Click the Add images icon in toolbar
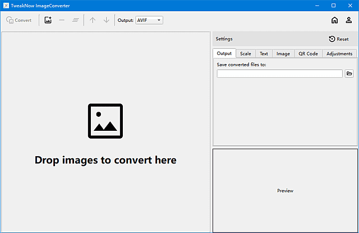The width and height of the screenshot is (359, 233). coord(48,20)
